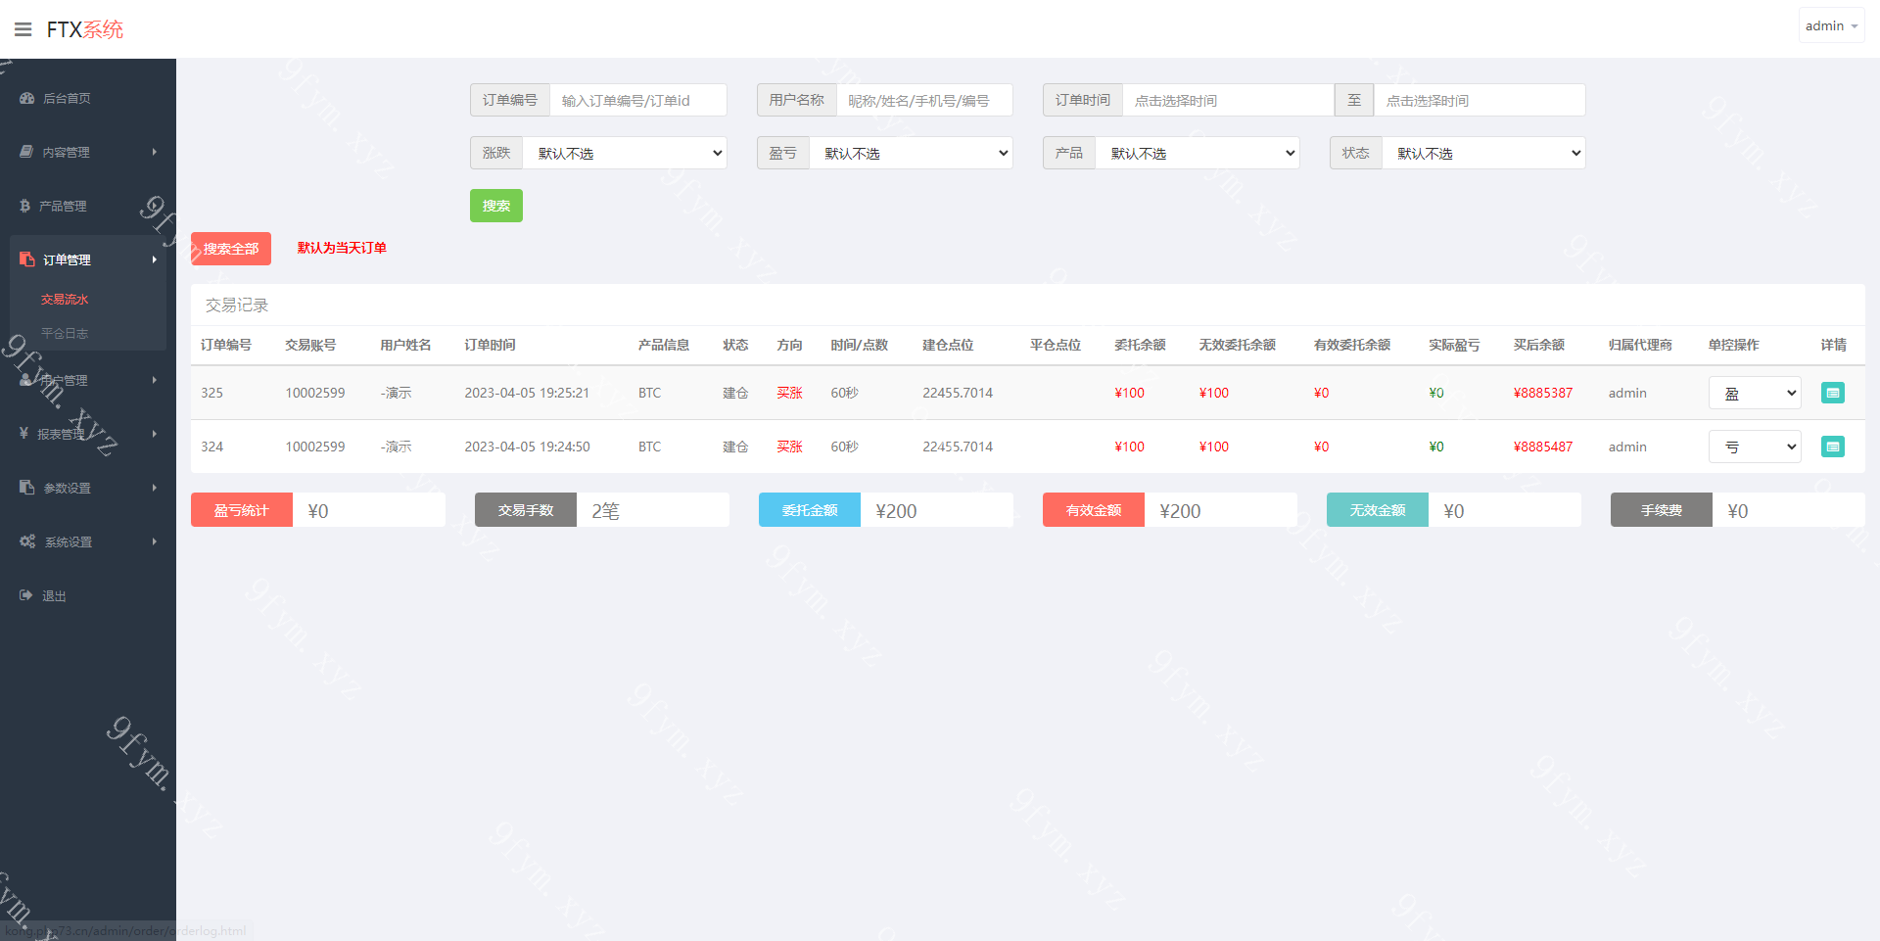Click the 无效金额 label button
The width and height of the screenshot is (1880, 941).
point(1378,510)
